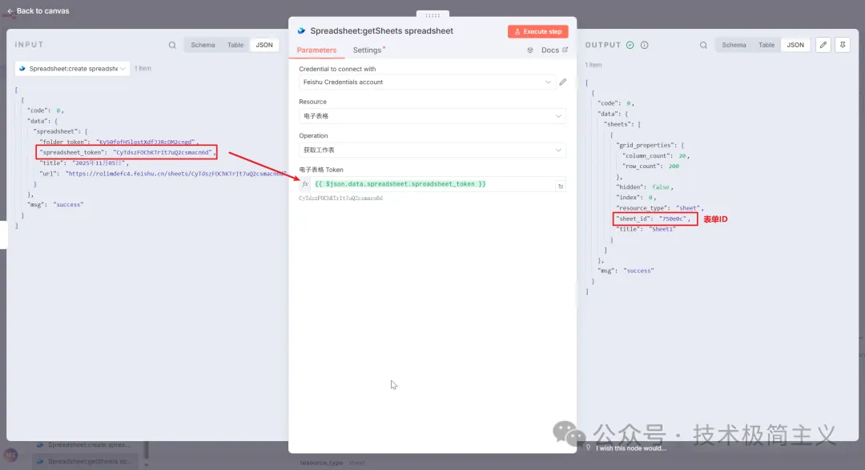Search the INPUT panel data

[x=172, y=45]
